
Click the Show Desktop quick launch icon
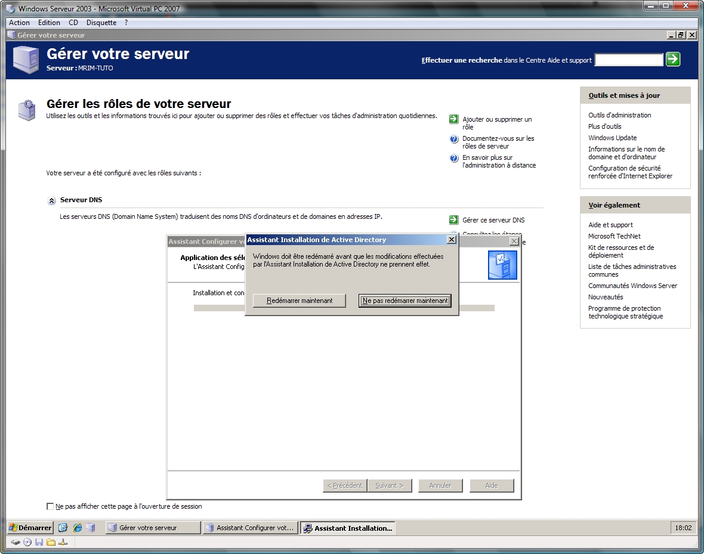tap(63, 528)
